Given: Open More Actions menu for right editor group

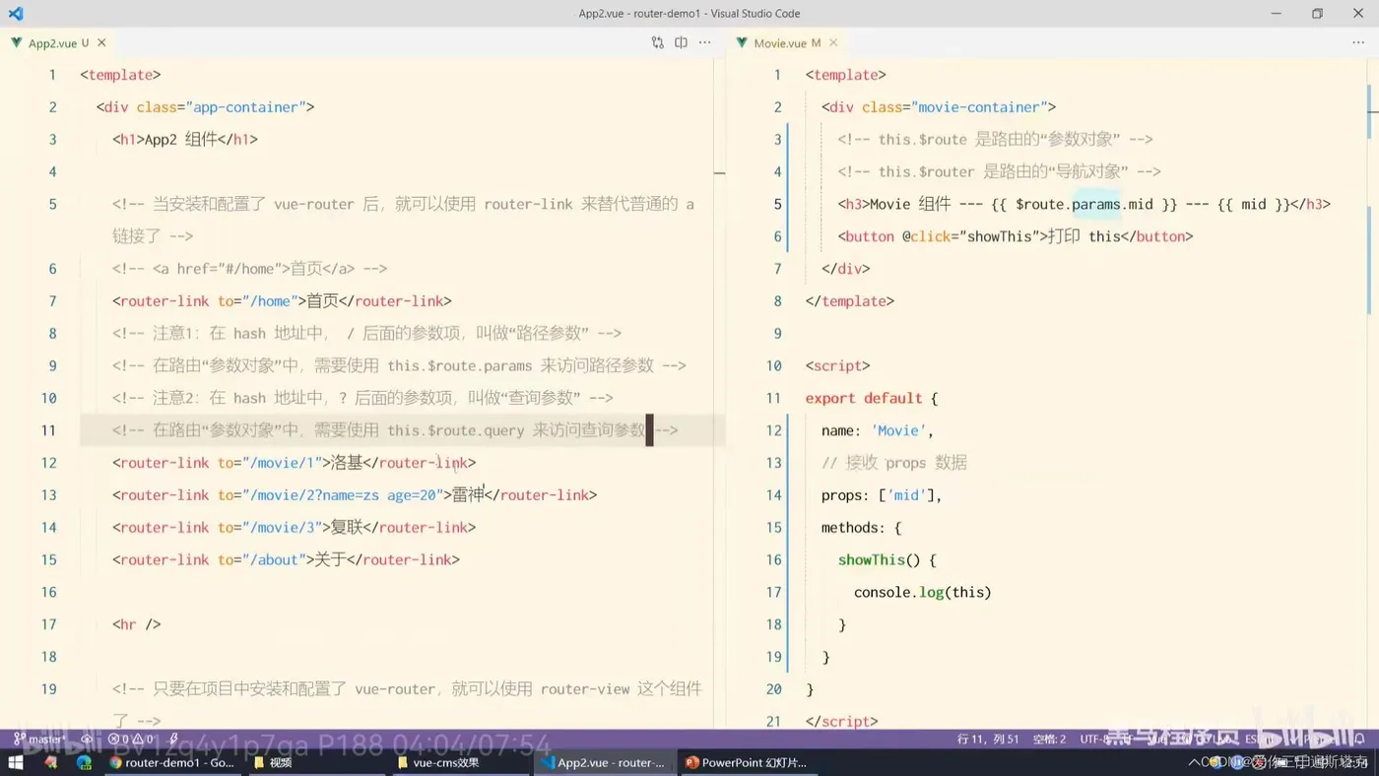Looking at the screenshot, I should tap(1358, 43).
